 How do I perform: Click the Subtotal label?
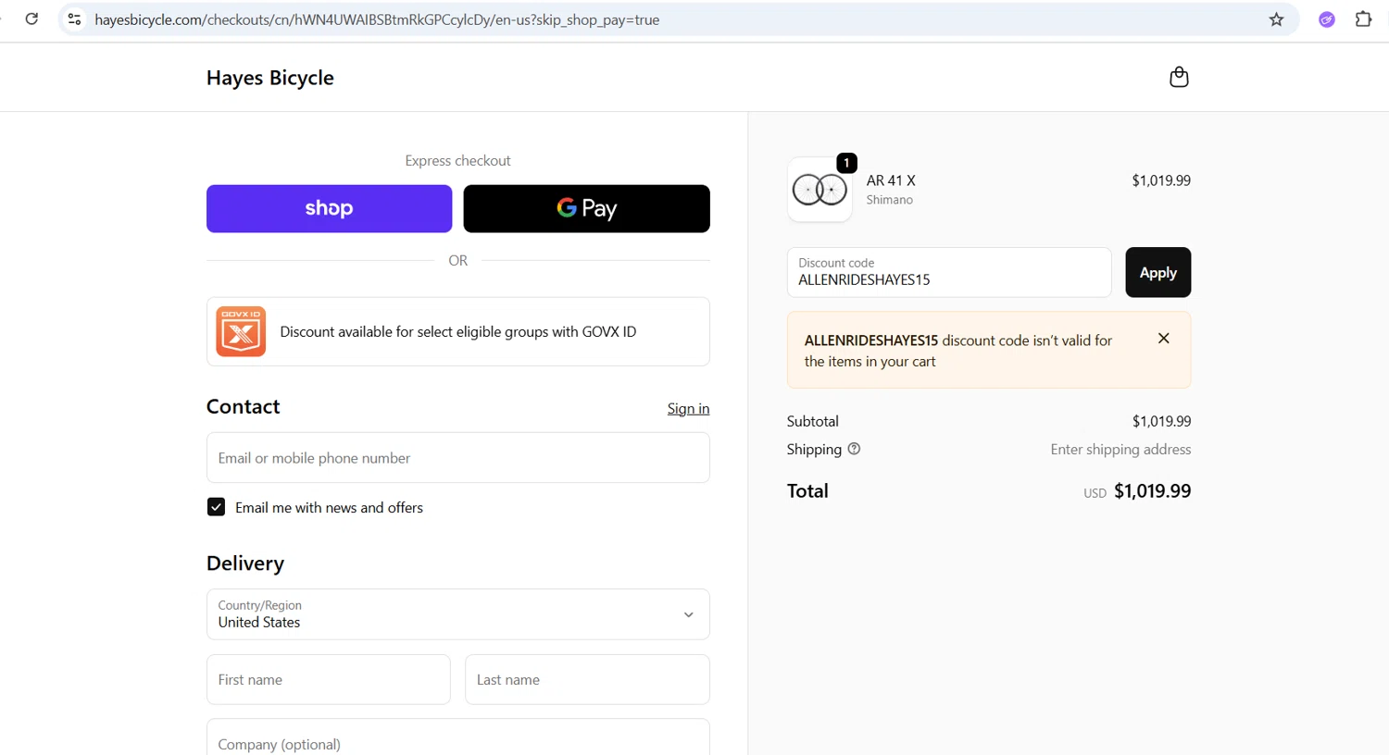tap(812, 421)
